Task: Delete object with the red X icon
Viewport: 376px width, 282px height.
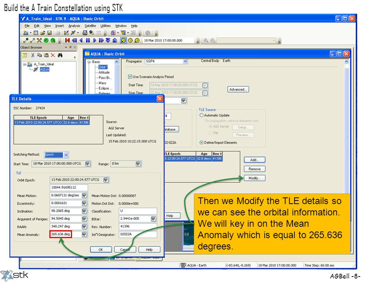Action: coord(53,55)
